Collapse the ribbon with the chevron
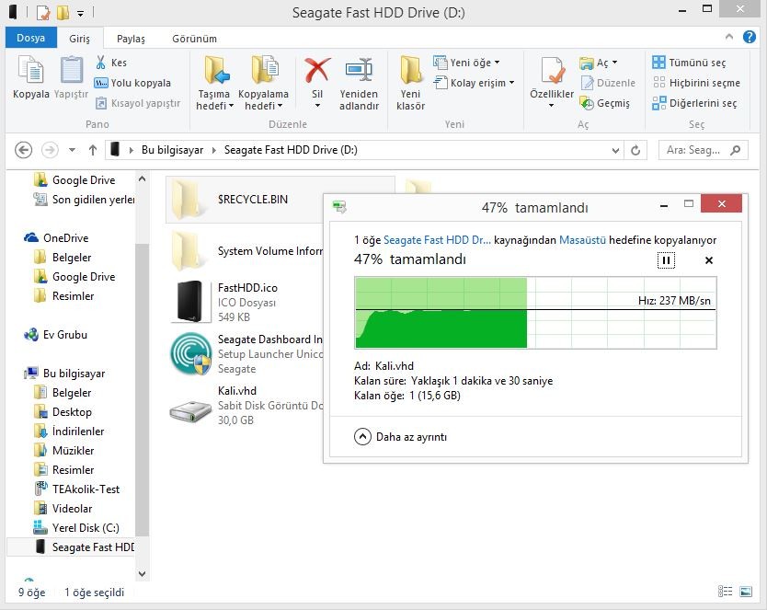Screen dimensions: 767x610 (x=729, y=37)
